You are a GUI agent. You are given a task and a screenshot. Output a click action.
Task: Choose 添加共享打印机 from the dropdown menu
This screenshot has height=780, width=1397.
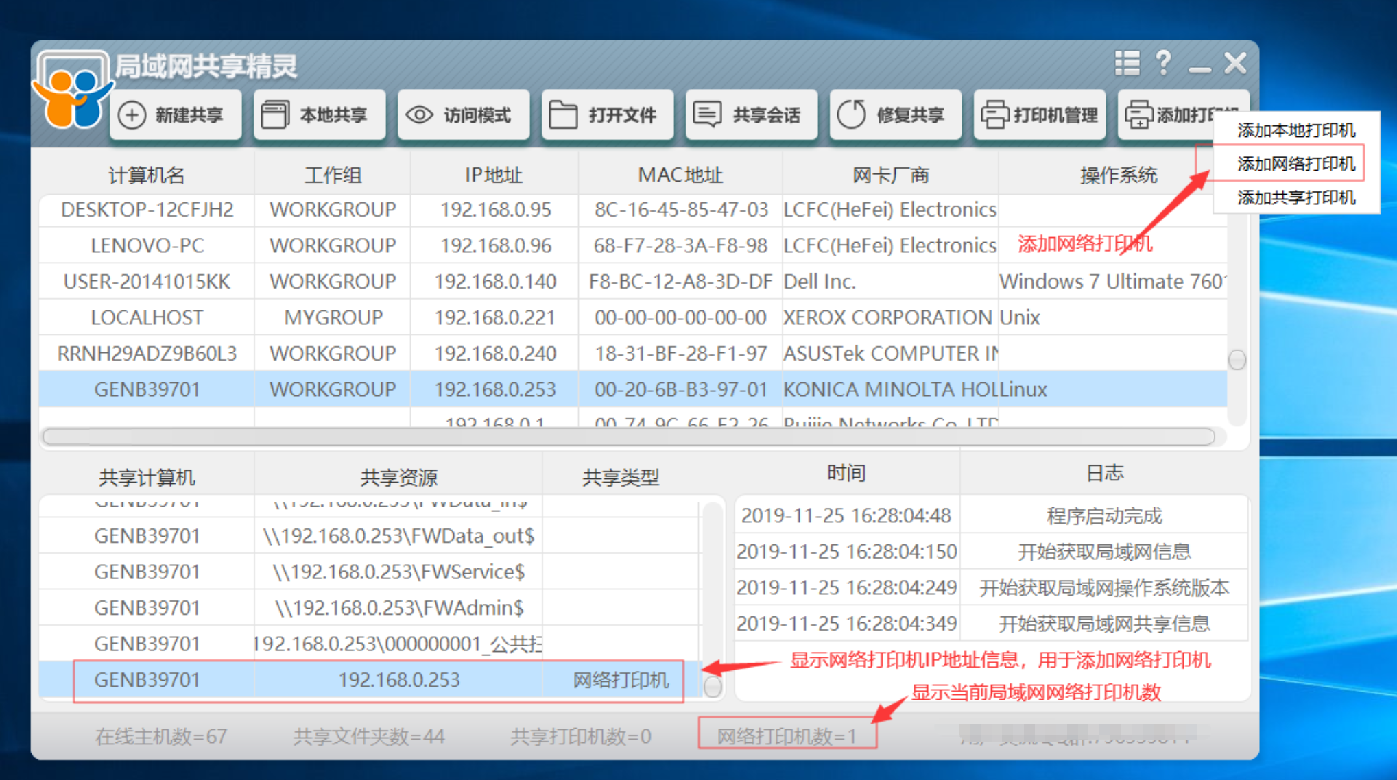point(1296,197)
